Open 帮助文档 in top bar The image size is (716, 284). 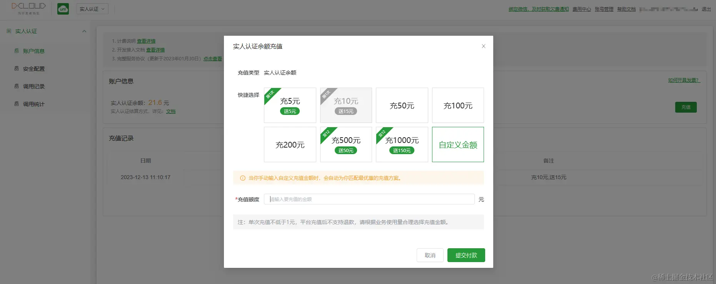(x=626, y=9)
